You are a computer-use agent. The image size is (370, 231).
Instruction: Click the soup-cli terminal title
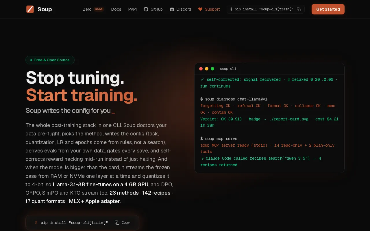228,69
